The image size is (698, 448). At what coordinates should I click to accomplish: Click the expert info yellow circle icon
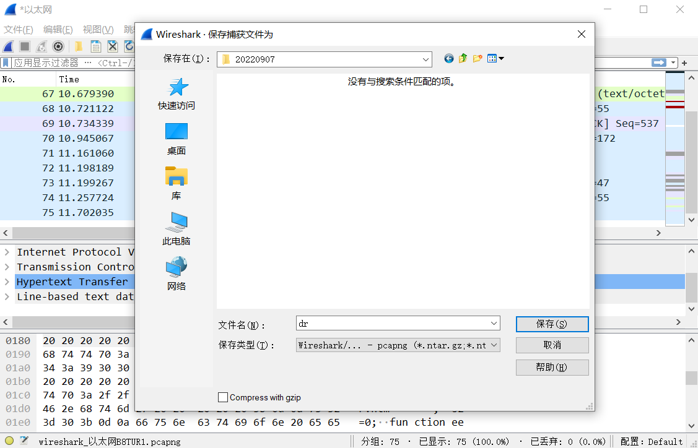coord(9,441)
